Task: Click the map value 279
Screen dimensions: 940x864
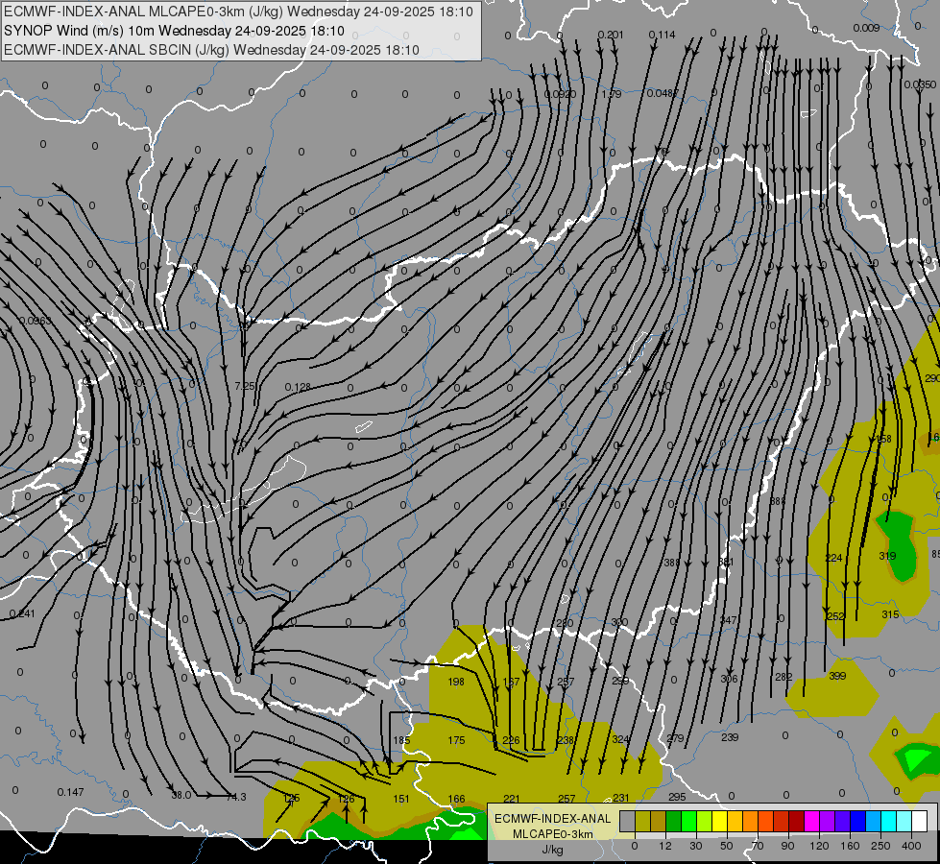Action: coord(675,738)
